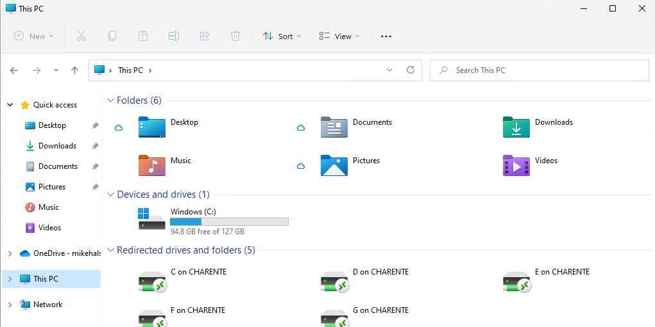Image resolution: width=655 pixels, height=327 pixels.
Task: Click the Paste clipboard icon
Action: (x=143, y=36)
